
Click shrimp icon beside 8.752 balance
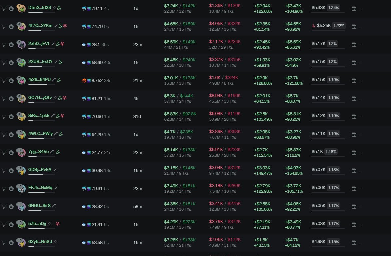84,81
